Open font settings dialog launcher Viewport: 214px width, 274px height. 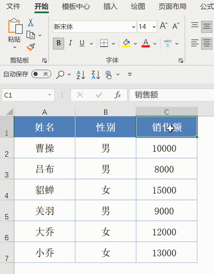click(x=181, y=60)
